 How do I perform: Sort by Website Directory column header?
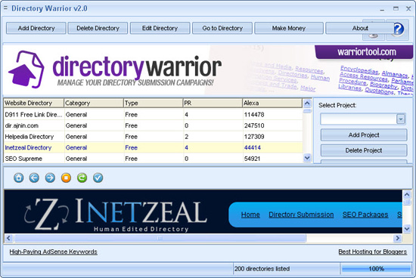[34, 103]
